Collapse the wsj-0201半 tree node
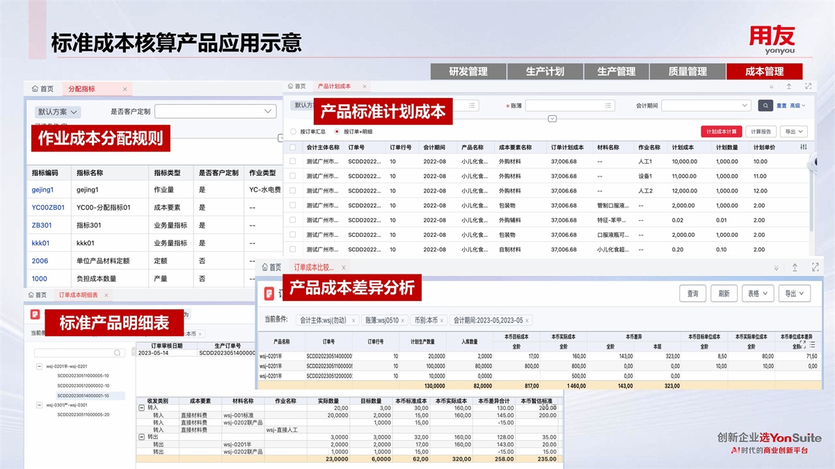This screenshot has height=469, width=835. click(x=39, y=366)
